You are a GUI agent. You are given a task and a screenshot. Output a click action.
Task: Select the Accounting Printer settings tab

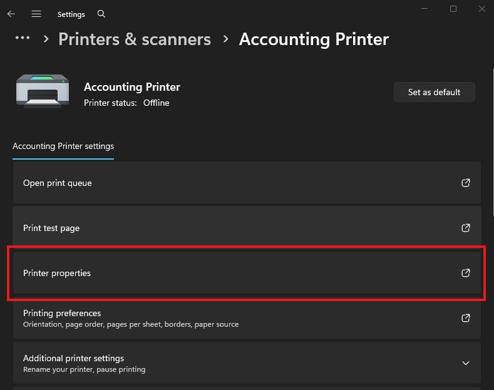tap(63, 146)
